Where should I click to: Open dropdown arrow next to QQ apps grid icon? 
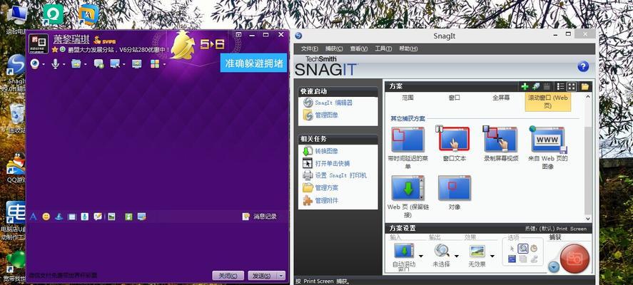164,65
